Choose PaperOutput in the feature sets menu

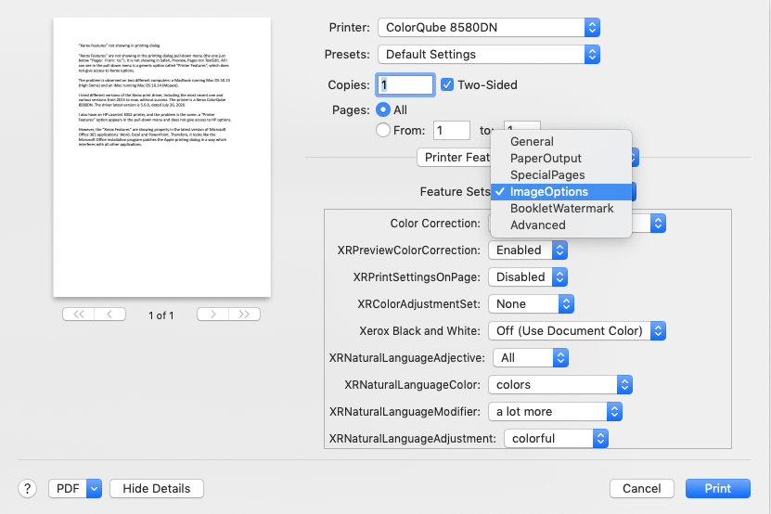[561, 159]
